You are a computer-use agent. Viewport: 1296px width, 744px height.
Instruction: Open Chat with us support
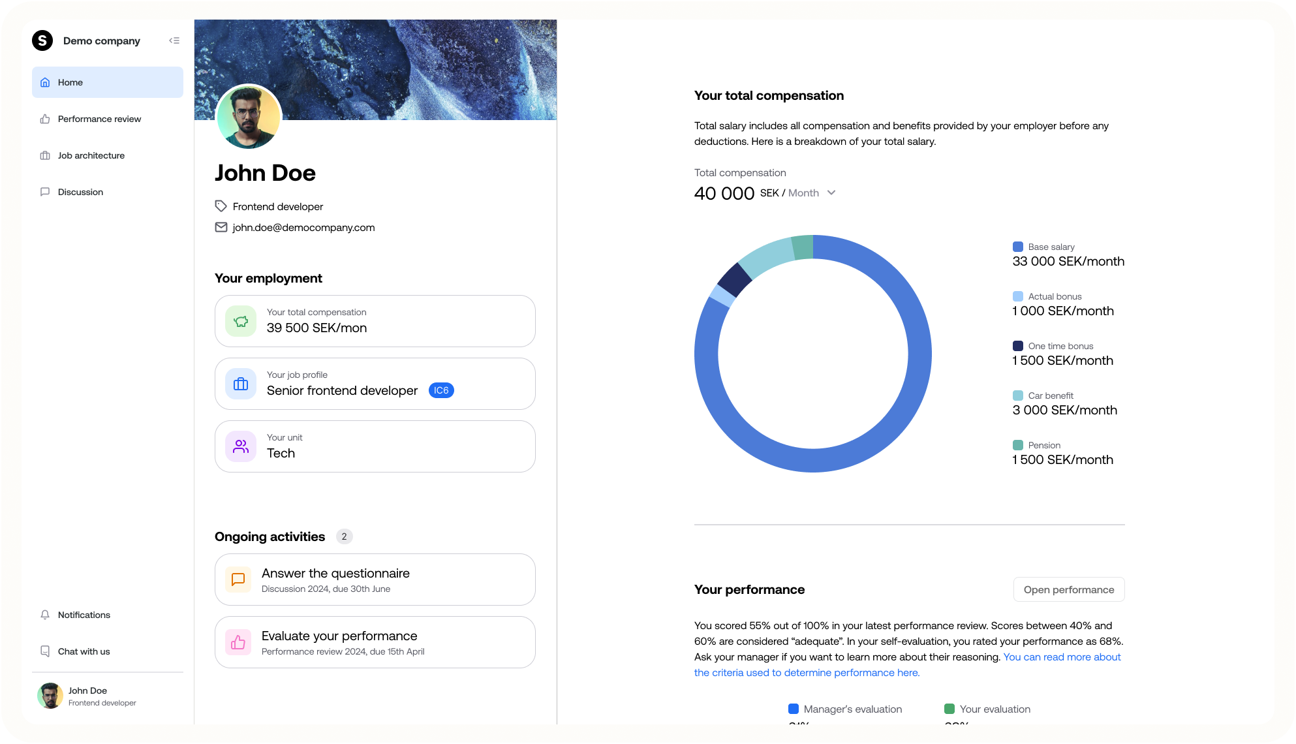[84, 651]
